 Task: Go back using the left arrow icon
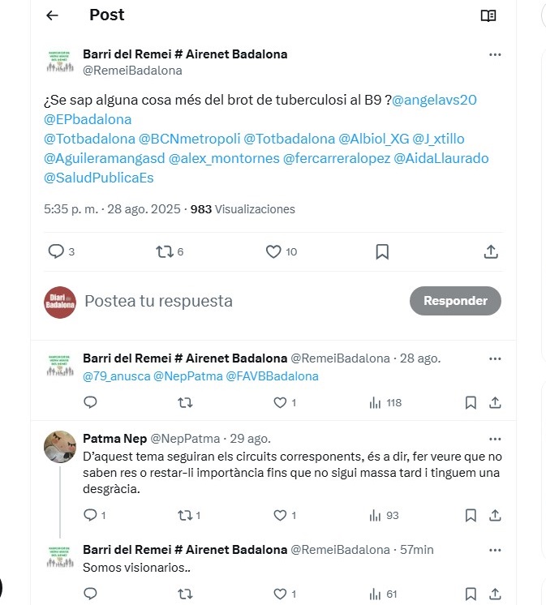click(52, 15)
